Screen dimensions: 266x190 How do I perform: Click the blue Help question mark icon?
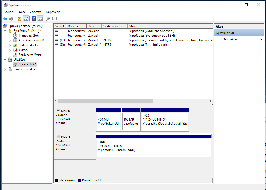coord(34,18)
